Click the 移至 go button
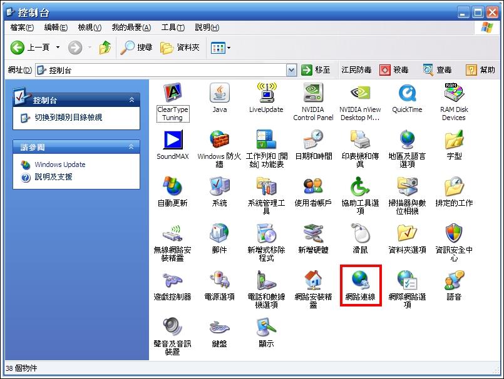Image resolution: width=504 pixels, height=379 pixels. [x=316, y=70]
